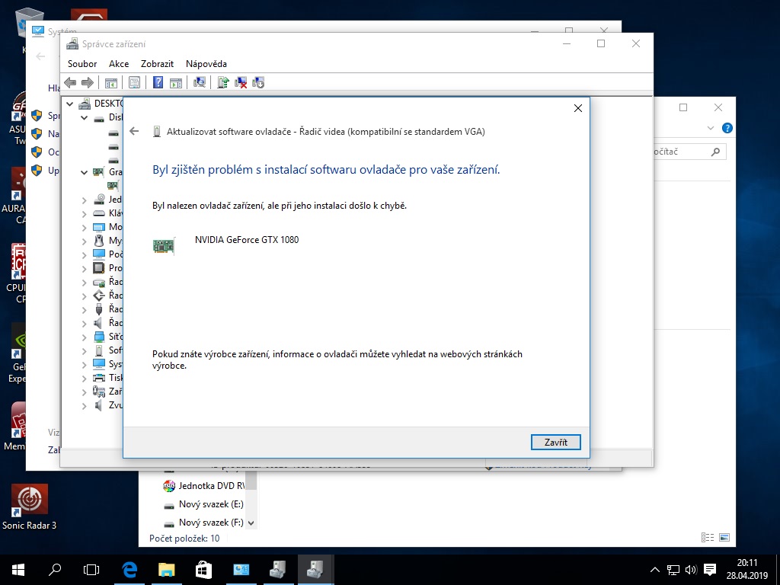The image size is (780, 585).
Task: Open the Zobrazit menu
Action: point(157,64)
